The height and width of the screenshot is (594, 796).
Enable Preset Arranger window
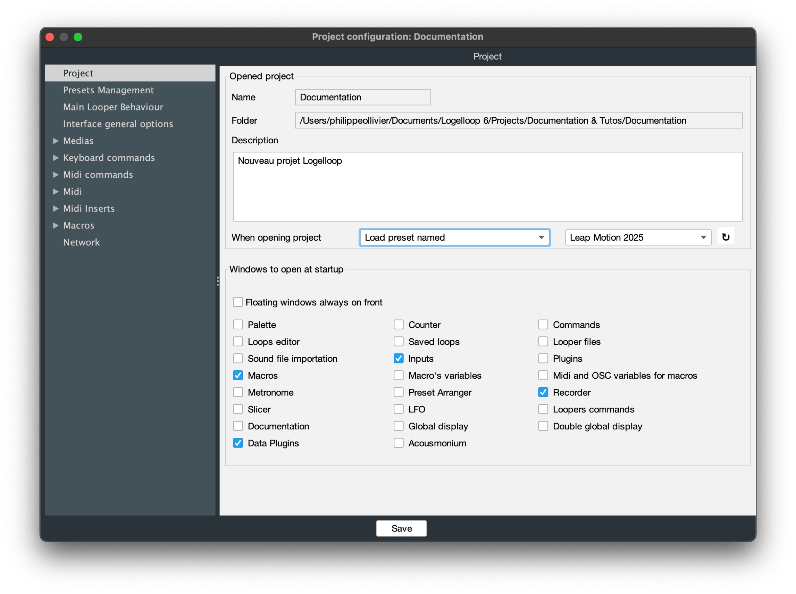399,392
